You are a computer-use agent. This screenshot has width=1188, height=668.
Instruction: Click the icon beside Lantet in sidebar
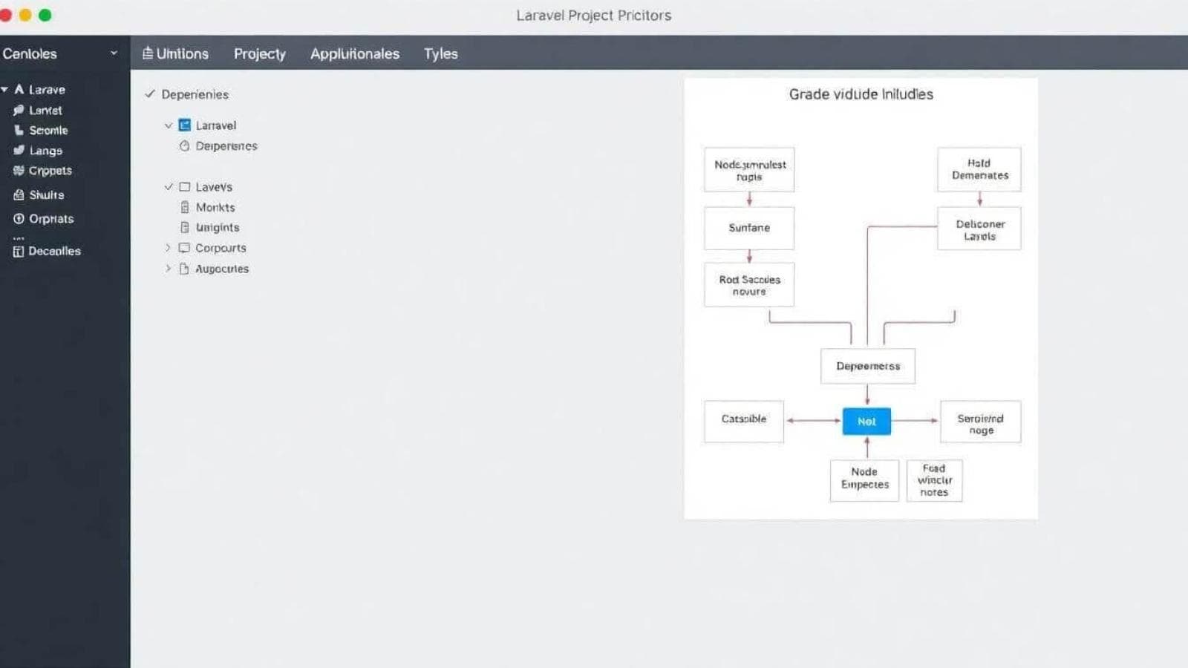pyautogui.click(x=19, y=110)
